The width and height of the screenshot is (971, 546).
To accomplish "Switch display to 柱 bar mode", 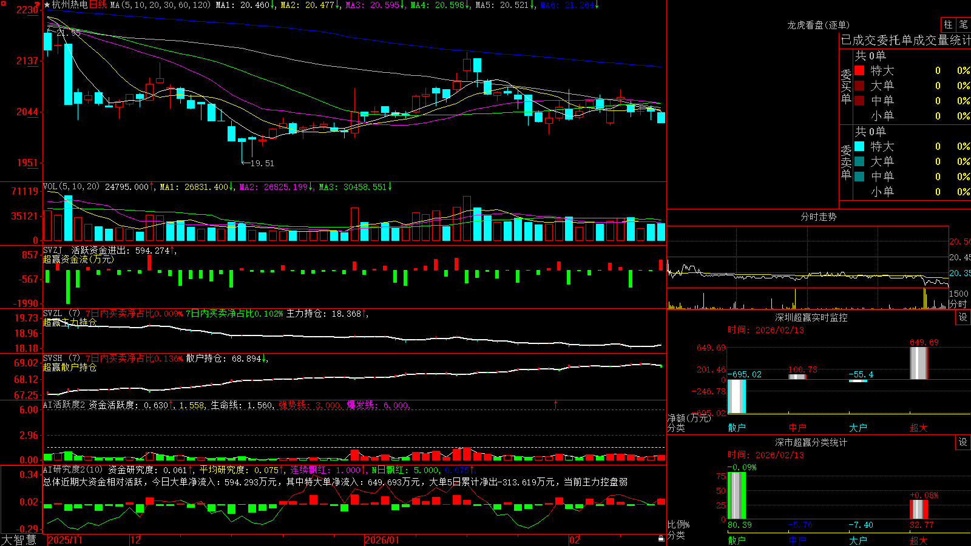I will point(948,24).
